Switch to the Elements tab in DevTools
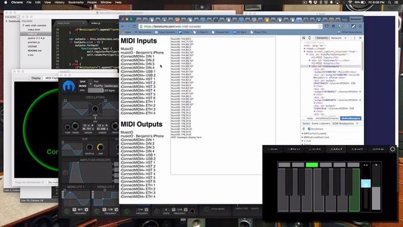Screen dimensions: 403x227 pyautogui.click(x=322, y=38)
